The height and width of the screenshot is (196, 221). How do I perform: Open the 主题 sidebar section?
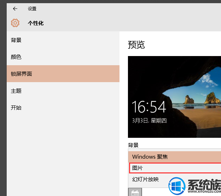(63, 91)
